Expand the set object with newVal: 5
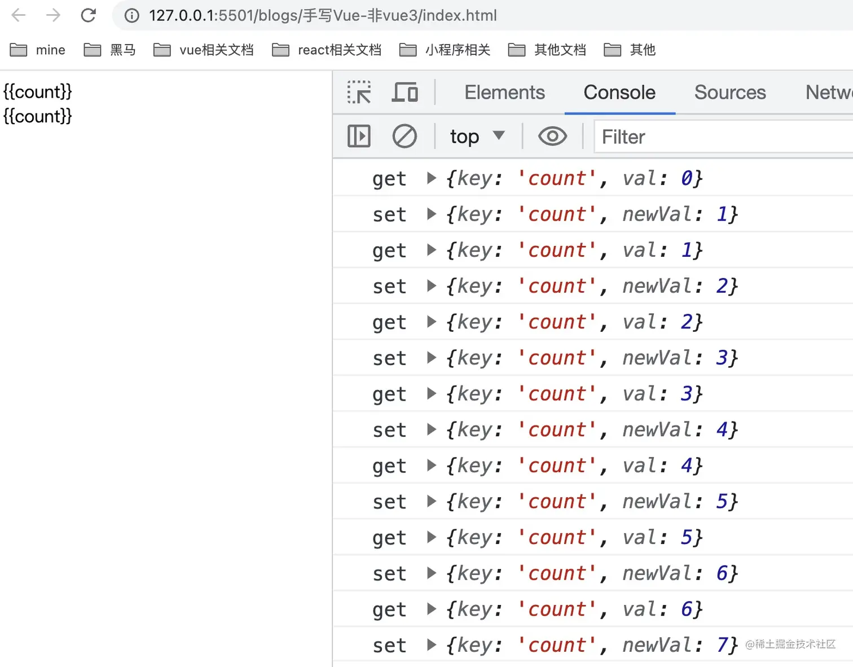Image resolution: width=853 pixels, height=667 pixels. pos(432,502)
